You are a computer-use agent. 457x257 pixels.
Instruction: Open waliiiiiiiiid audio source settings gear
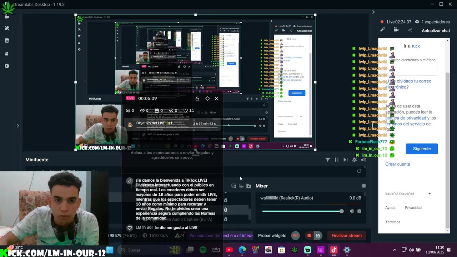pos(359,211)
